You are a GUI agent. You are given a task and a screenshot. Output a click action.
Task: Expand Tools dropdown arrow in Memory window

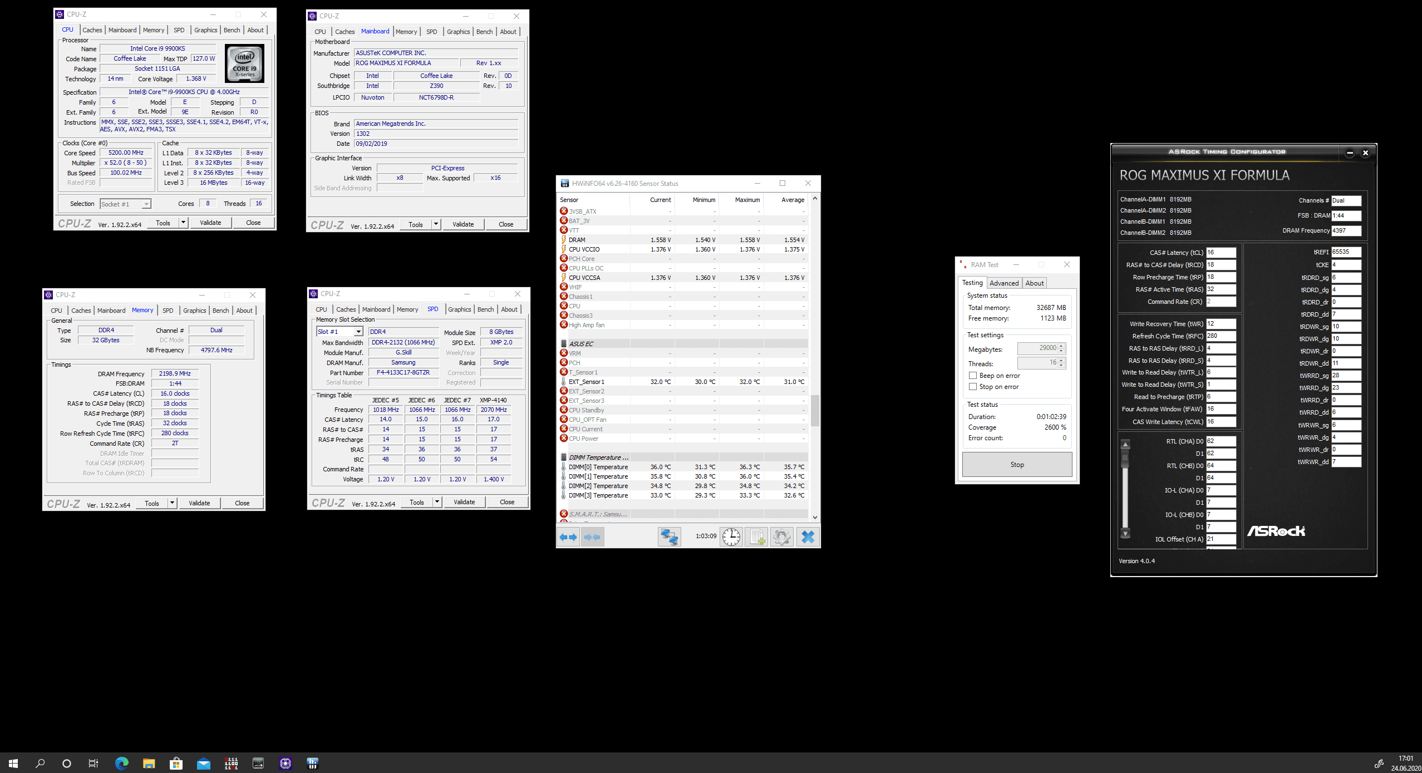[172, 503]
